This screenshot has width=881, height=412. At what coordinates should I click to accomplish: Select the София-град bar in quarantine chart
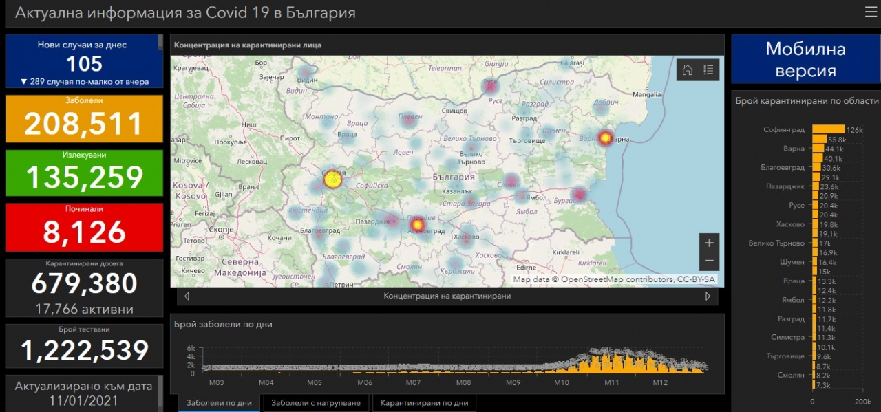(828, 129)
